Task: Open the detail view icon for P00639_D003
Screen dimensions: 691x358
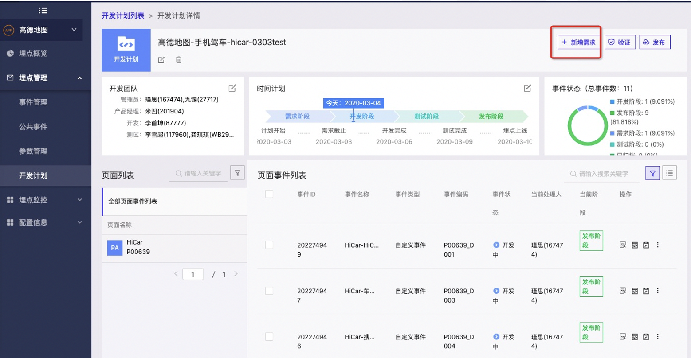Action: coord(623,291)
